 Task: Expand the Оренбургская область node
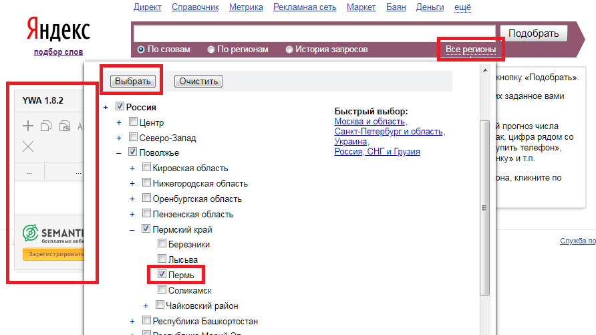tap(132, 199)
